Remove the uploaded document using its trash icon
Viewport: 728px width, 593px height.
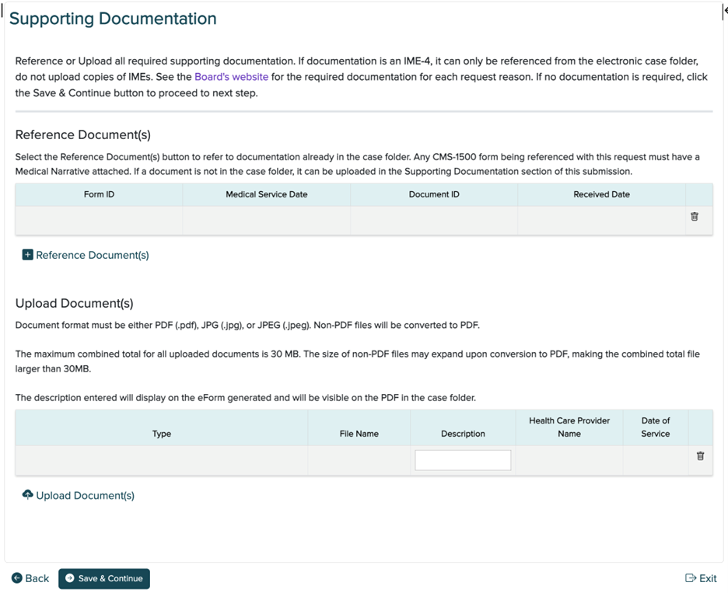click(x=699, y=456)
